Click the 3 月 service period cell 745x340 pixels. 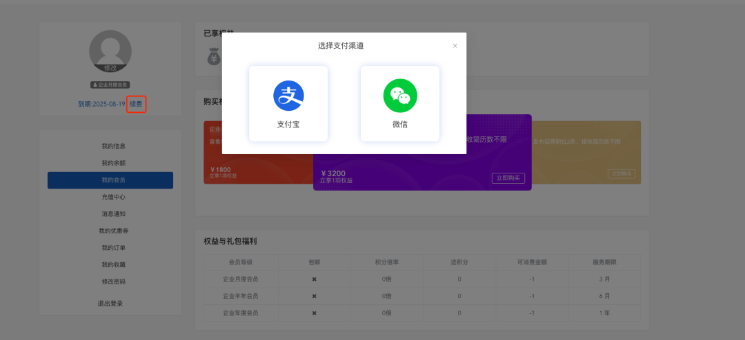pos(604,279)
